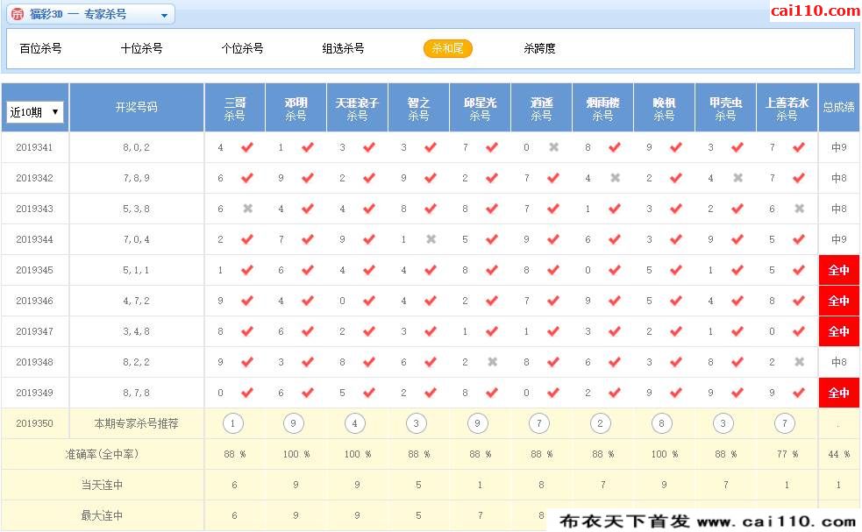The image size is (862, 532).
Task: Click 晚枫's circled recommended number 8
Action: pyautogui.click(x=661, y=423)
